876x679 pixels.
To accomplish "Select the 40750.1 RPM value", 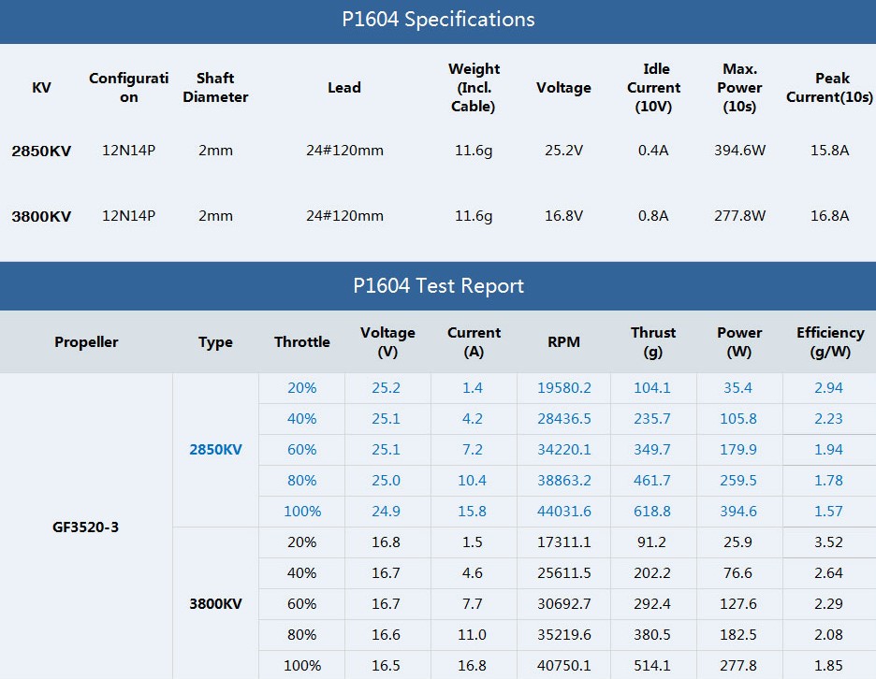I will coord(563,665).
